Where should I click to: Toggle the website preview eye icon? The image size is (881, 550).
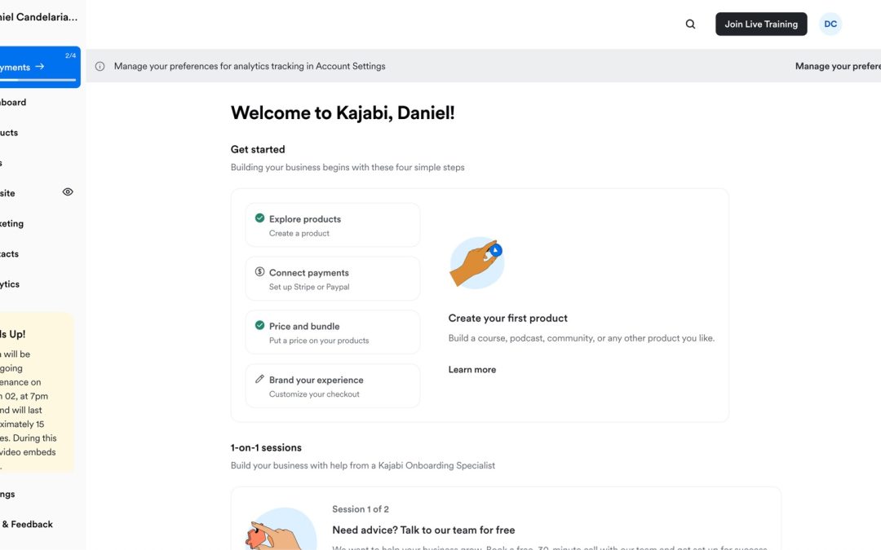(x=68, y=192)
